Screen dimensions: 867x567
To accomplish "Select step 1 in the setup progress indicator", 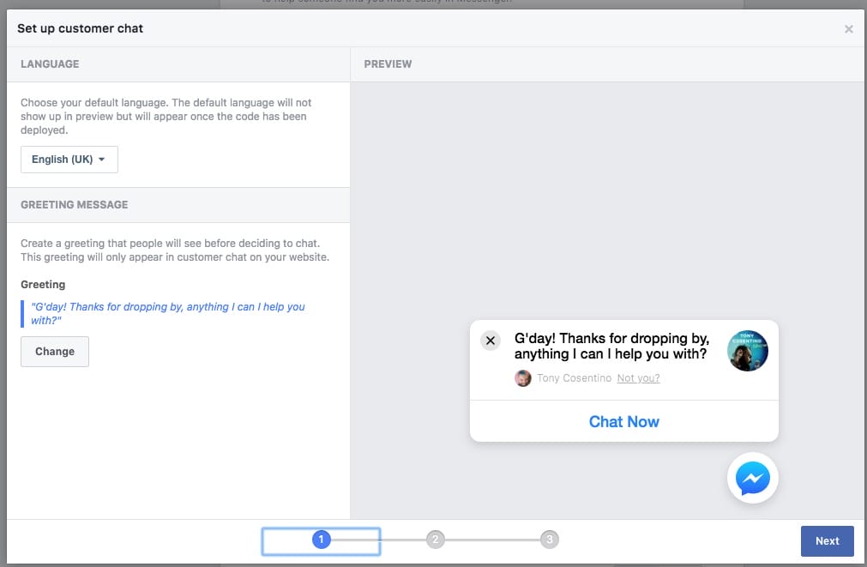I will click(321, 540).
